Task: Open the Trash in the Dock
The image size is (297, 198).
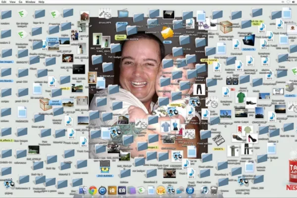Action: pyautogui.click(x=214, y=191)
